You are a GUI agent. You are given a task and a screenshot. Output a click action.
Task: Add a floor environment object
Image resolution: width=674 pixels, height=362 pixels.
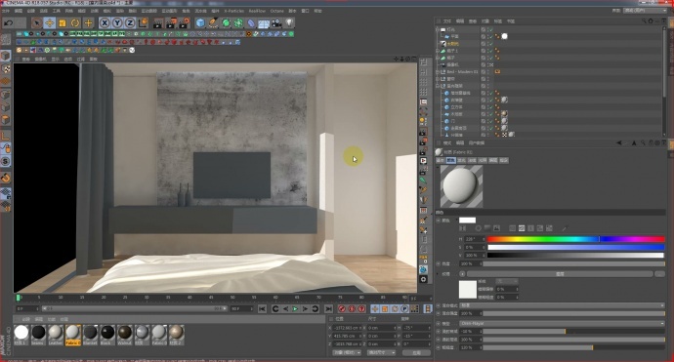pos(264,22)
